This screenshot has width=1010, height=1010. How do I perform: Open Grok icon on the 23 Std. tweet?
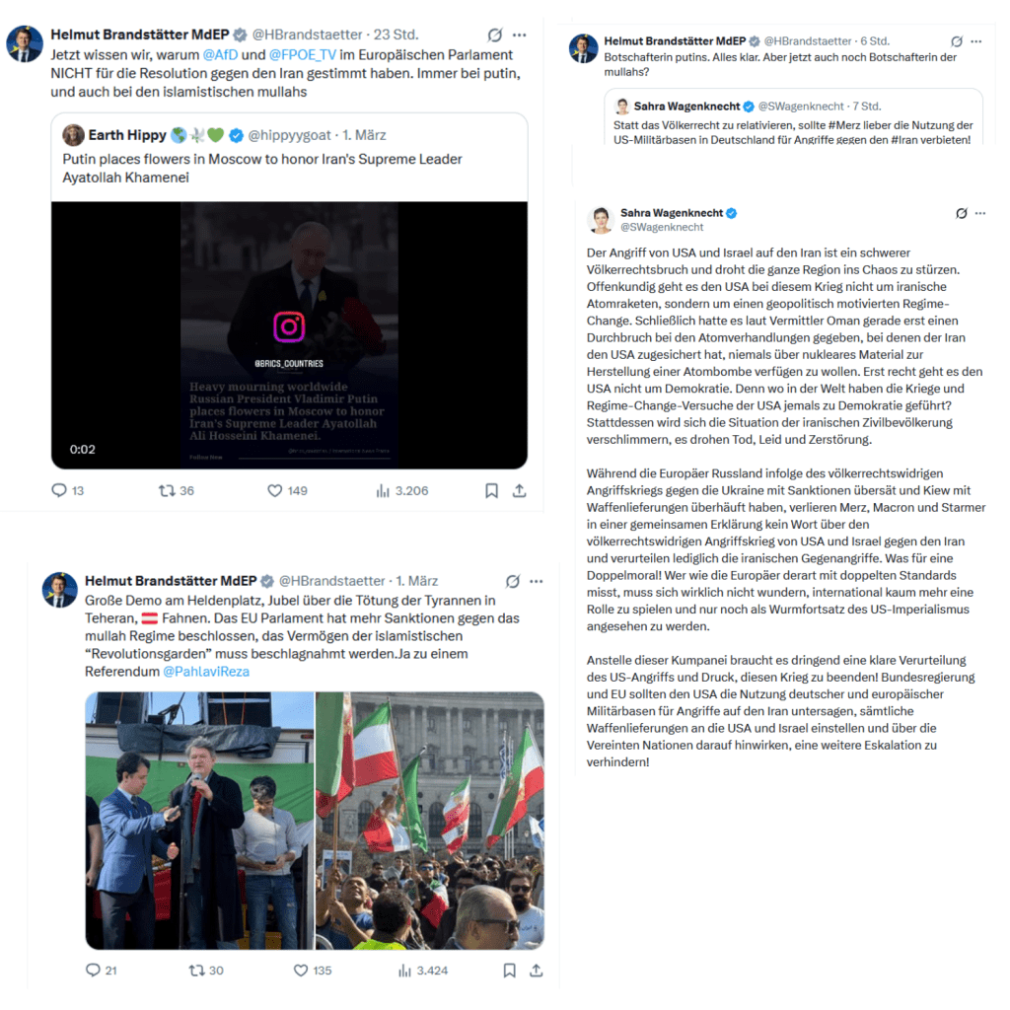[495, 35]
